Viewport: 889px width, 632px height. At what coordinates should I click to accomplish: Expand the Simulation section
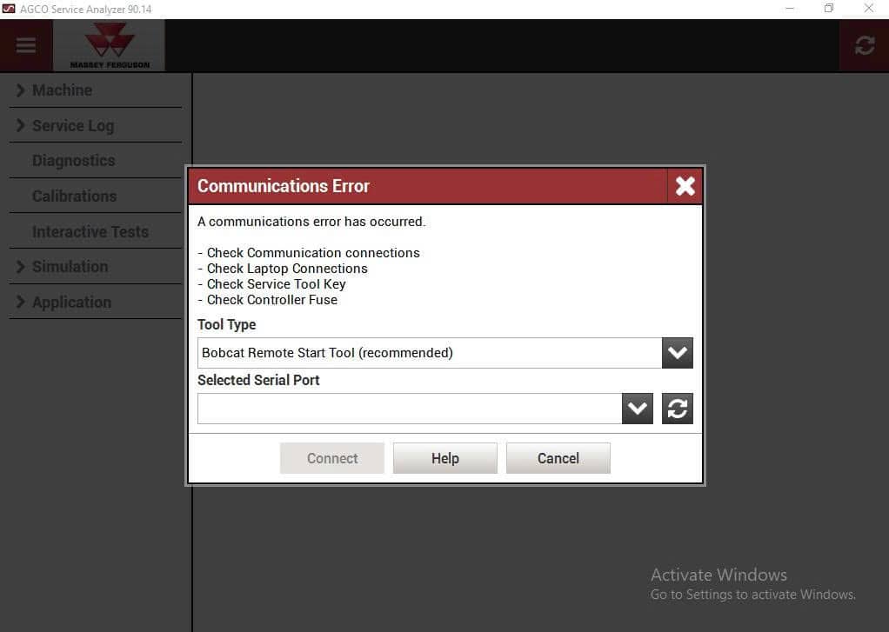tap(70, 266)
